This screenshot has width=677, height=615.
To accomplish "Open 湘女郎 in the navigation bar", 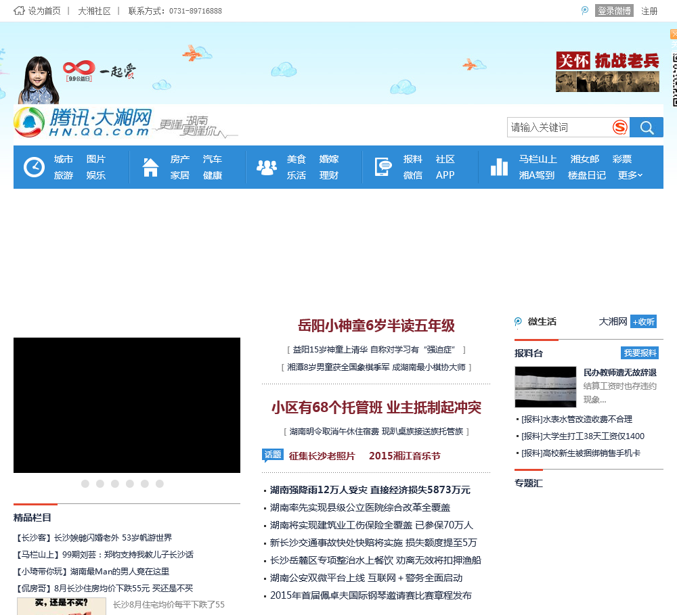I will pos(585,159).
